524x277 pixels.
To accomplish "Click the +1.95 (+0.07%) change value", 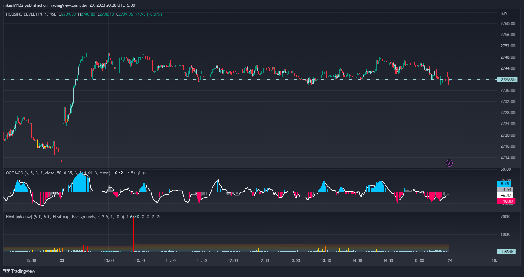I will pyautogui.click(x=149, y=14).
